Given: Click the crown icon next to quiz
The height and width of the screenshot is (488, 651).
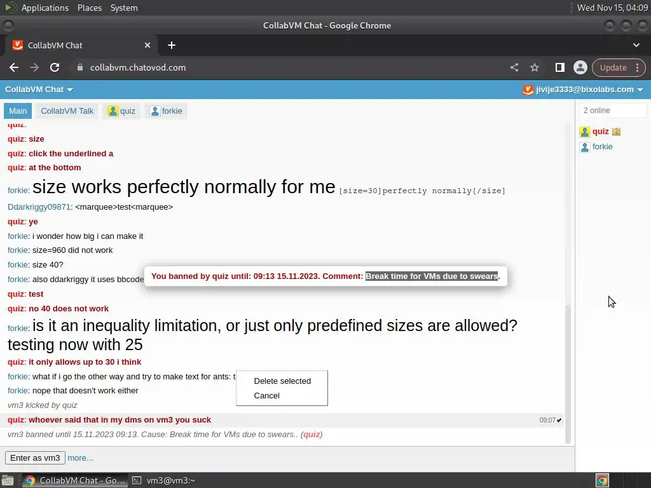Looking at the screenshot, I should click(616, 132).
